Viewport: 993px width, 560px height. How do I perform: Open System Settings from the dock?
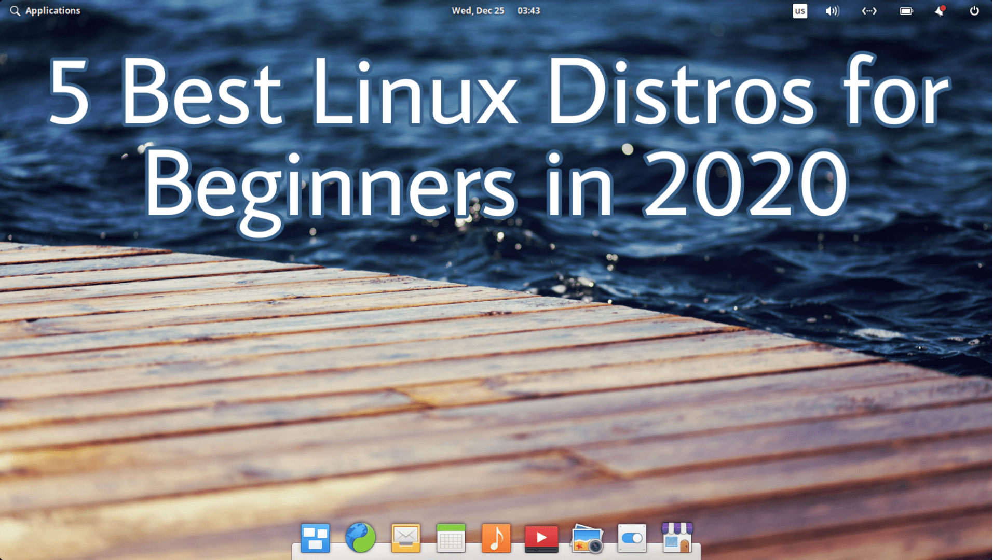(x=631, y=538)
